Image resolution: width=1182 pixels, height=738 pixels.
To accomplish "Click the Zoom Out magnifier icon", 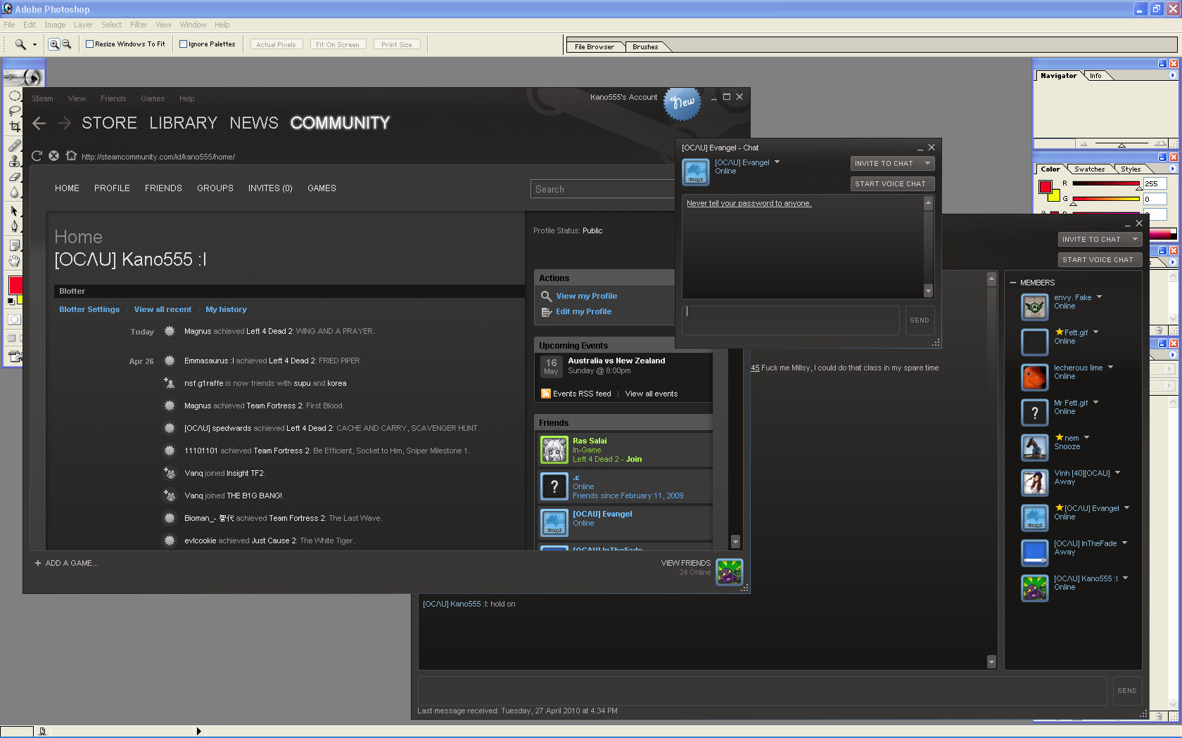I will point(66,44).
